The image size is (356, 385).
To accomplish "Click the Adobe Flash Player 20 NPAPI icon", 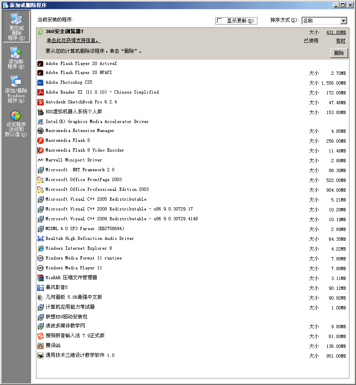I will (x=41, y=73).
